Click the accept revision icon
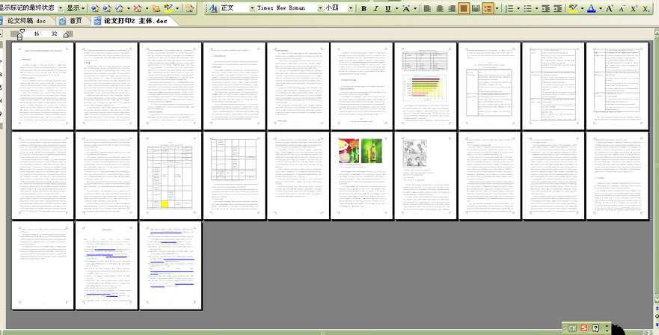659x335 pixels. 120,8
